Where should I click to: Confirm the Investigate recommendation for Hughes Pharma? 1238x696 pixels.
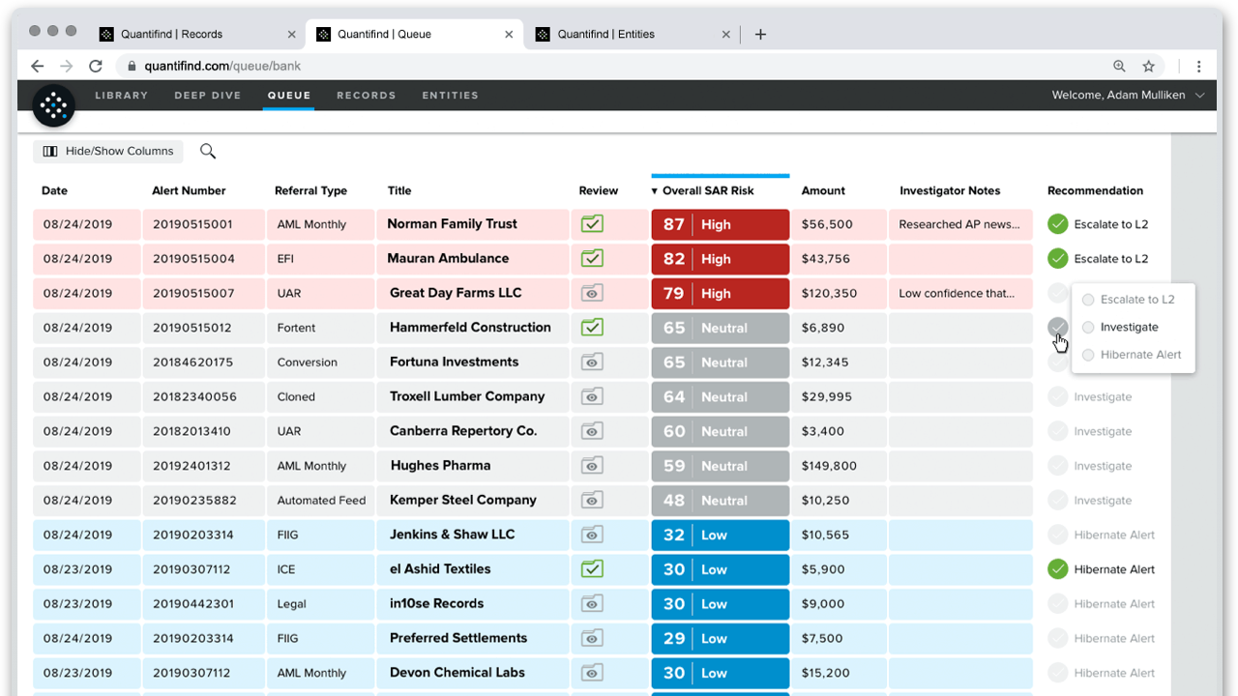1058,466
